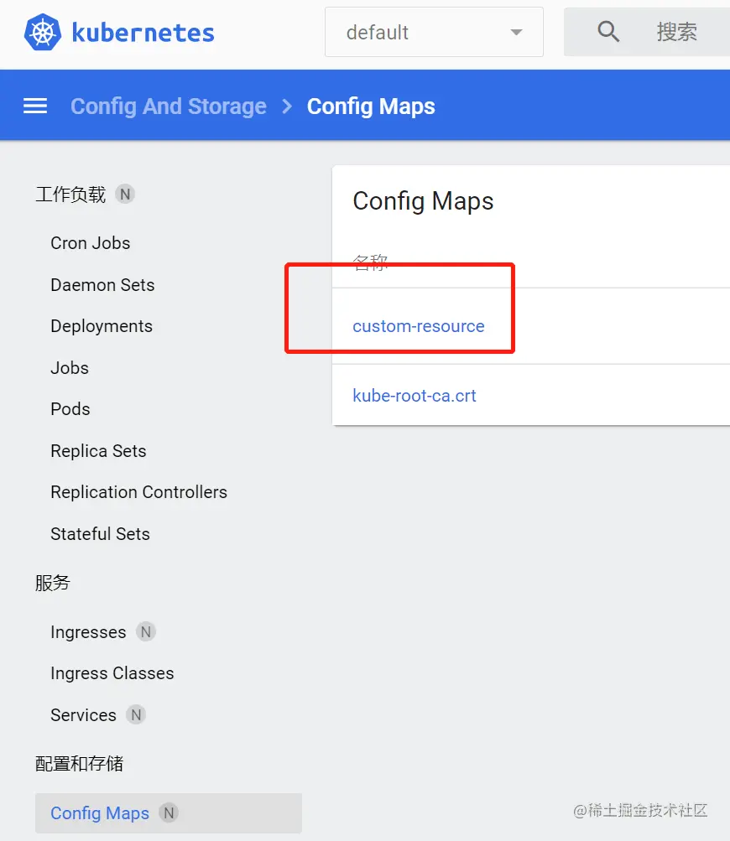Toggle the hamburger navigation menu
The width and height of the screenshot is (730, 841).
[x=35, y=106]
